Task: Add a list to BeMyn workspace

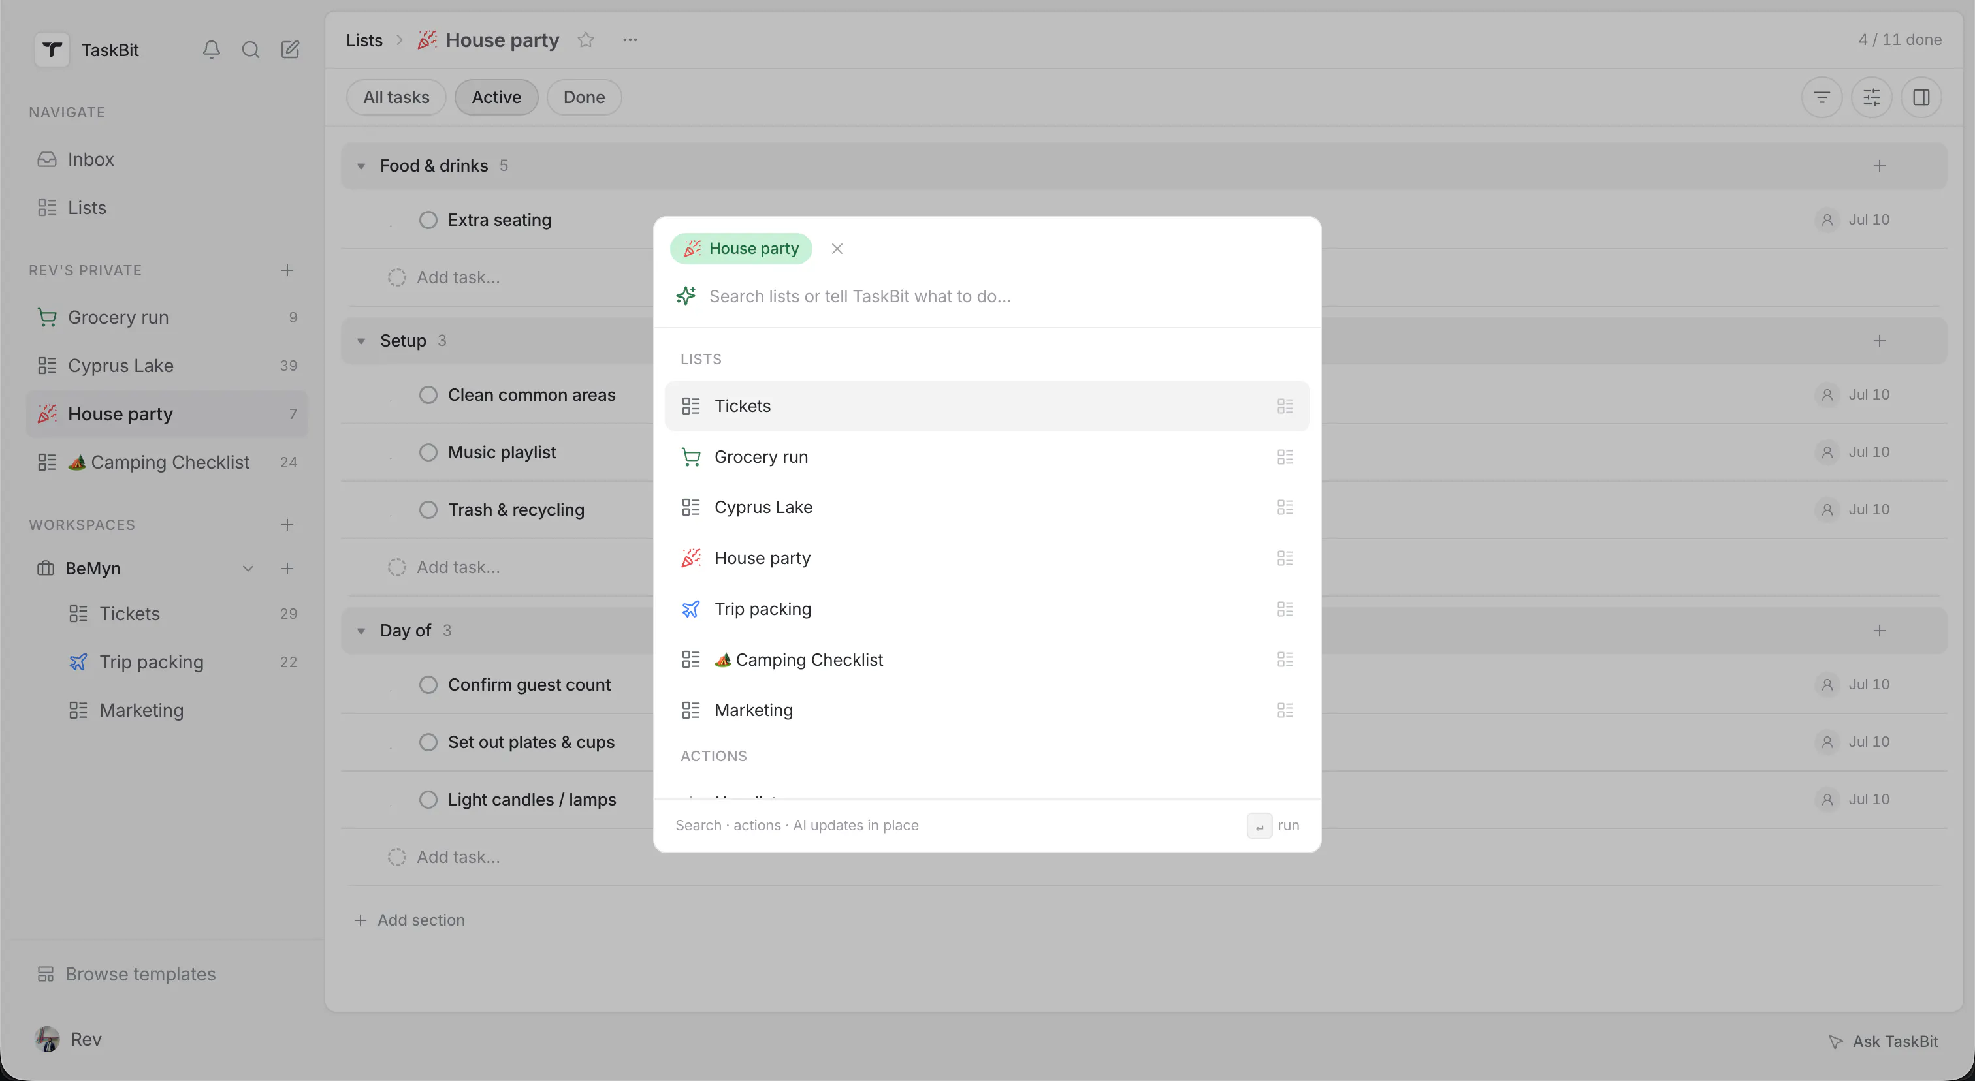Action: [287, 569]
